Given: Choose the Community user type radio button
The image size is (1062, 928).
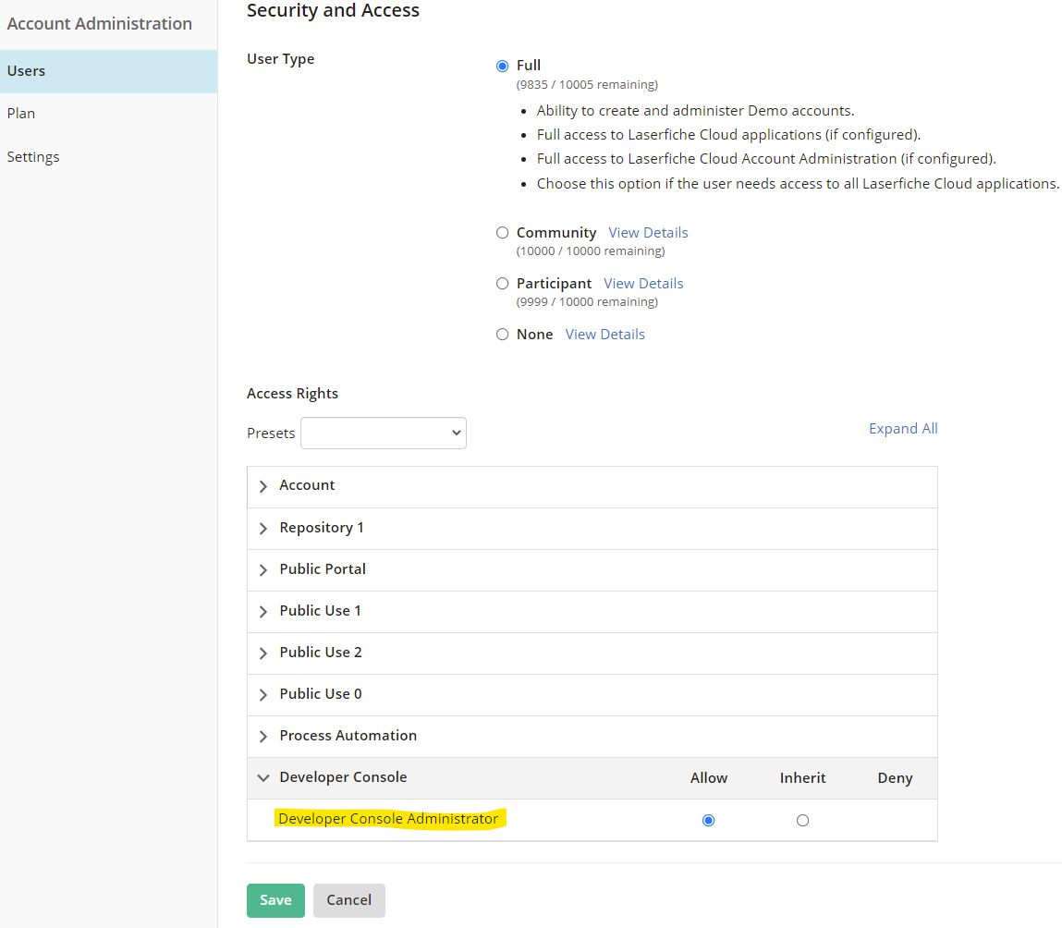Looking at the screenshot, I should (502, 233).
